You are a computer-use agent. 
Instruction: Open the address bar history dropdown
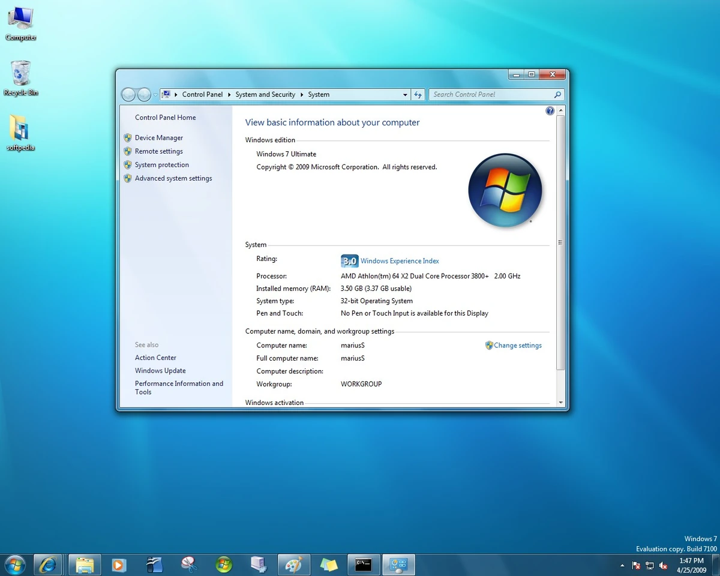[x=404, y=94]
